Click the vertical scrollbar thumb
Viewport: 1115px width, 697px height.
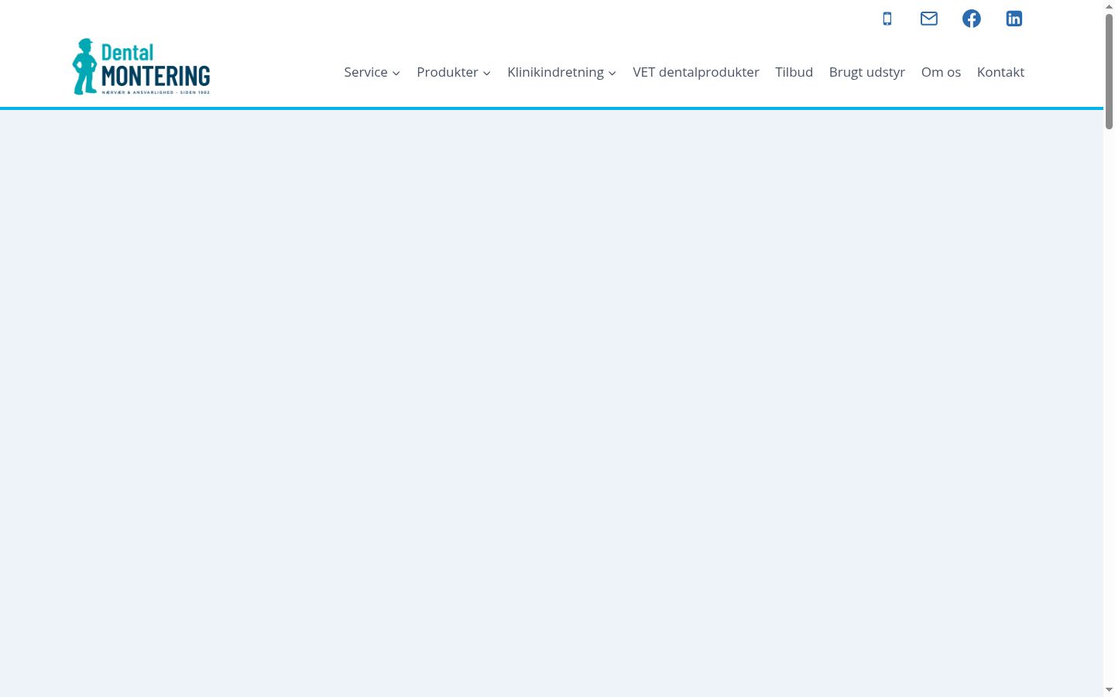pyautogui.click(x=1109, y=70)
